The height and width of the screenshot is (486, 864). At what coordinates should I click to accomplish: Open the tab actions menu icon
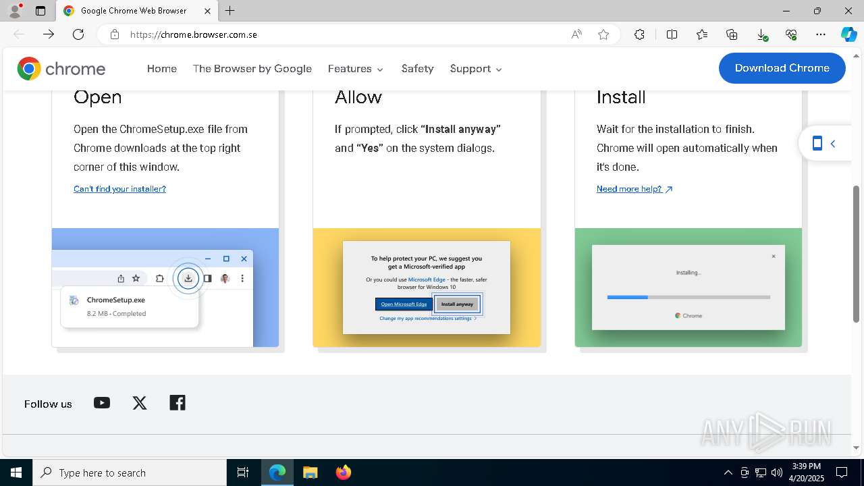click(x=40, y=11)
